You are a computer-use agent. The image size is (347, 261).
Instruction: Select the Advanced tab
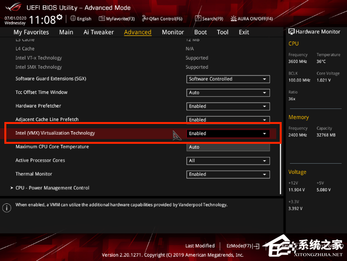click(x=137, y=32)
